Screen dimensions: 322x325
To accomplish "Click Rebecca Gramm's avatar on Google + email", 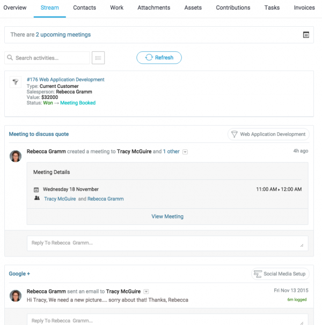I will pyautogui.click(x=16, y=296).
